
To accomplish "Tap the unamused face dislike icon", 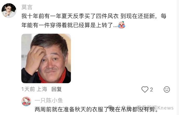I will click(x=167, y=89).
